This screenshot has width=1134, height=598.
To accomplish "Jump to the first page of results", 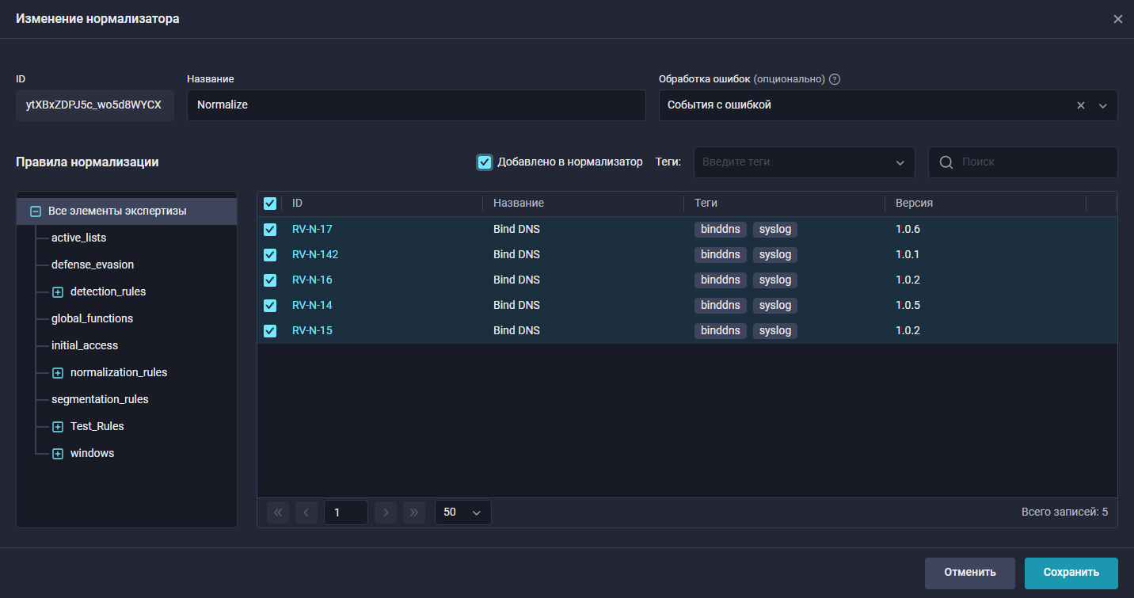I will tap(278, 512).
